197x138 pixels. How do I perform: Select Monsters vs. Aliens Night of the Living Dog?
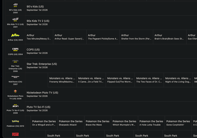pyautogui.click(x=178, y=80)
